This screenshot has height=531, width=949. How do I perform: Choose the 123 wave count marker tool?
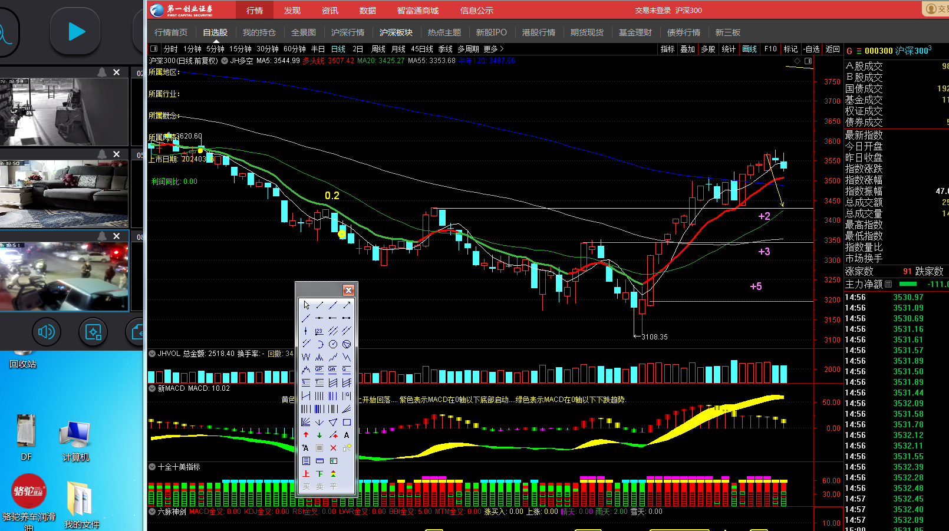319,331
